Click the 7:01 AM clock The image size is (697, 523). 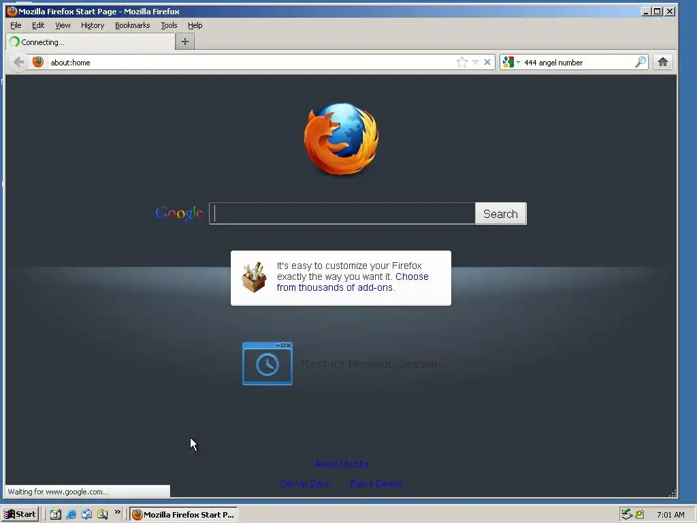tap(670, 515)
